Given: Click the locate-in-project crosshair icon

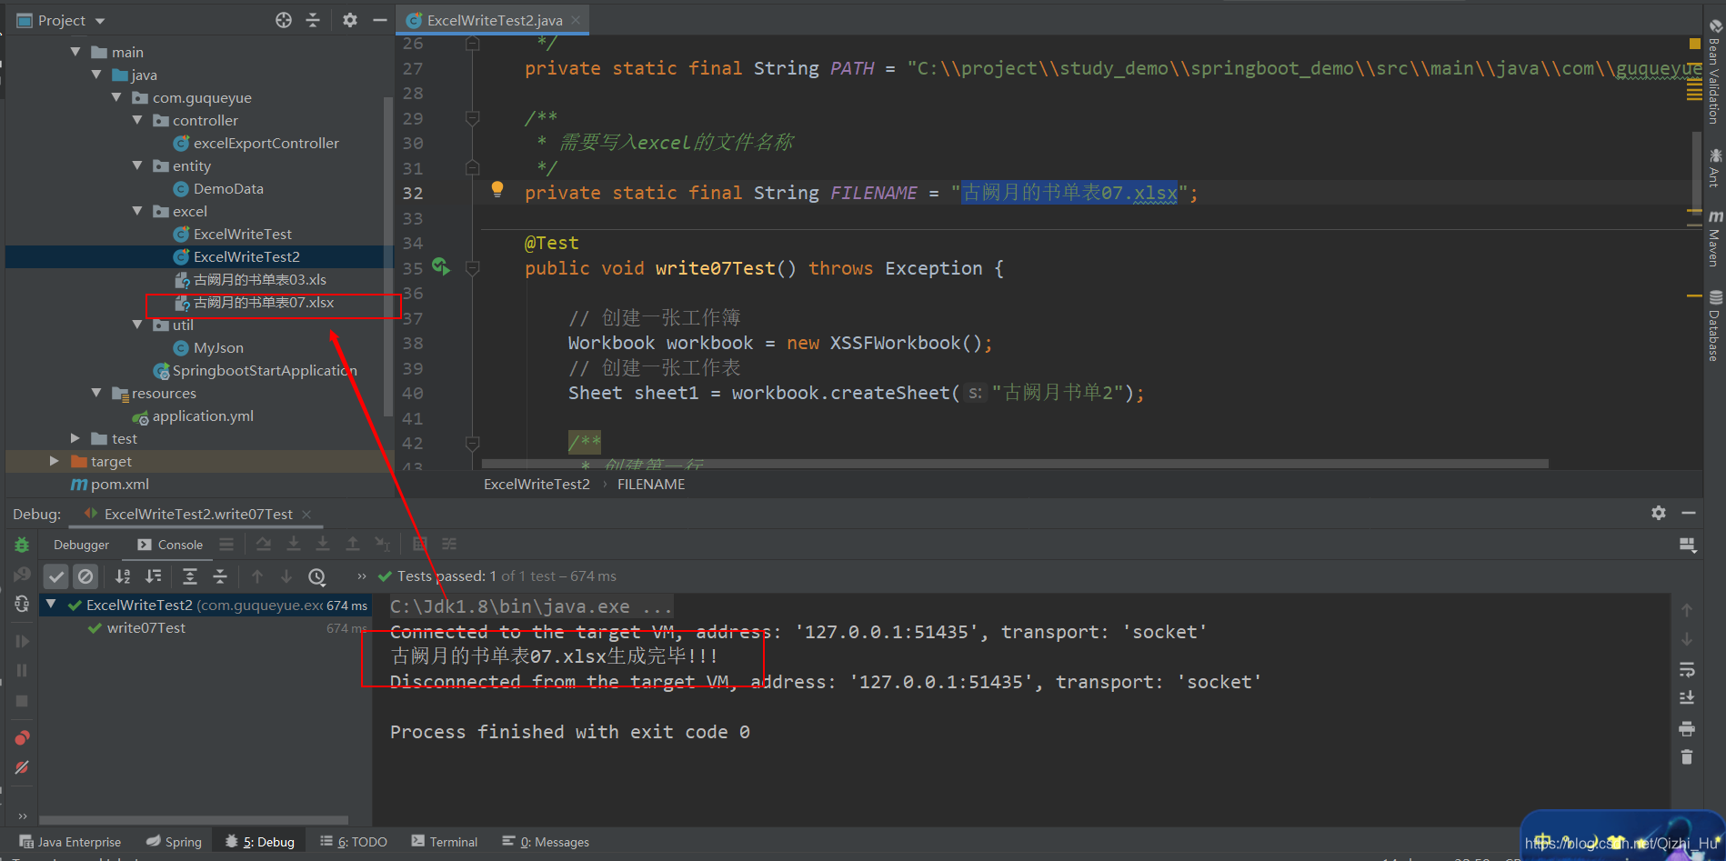Looking at the screenshot, I should 284,20.
